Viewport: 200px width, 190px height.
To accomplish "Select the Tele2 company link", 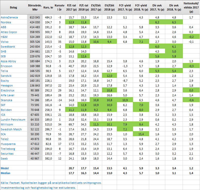I will pos(5,139).
